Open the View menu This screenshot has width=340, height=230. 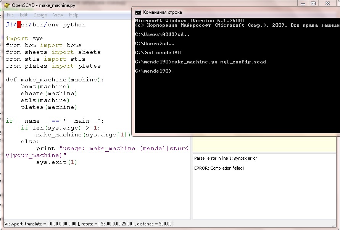pos(58,15)
